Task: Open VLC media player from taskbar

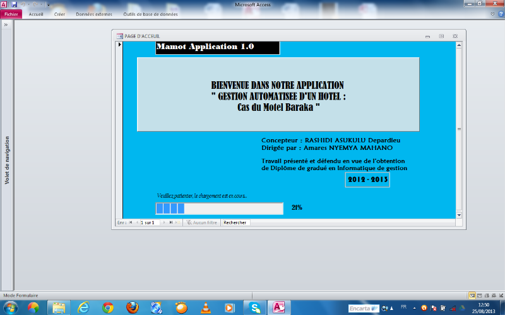Action: (206, 308)
